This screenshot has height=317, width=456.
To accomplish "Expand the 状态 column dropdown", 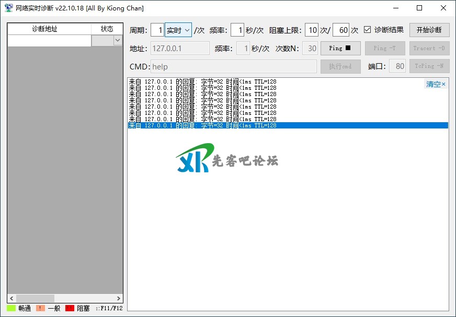I will click(x=117, y=41).
